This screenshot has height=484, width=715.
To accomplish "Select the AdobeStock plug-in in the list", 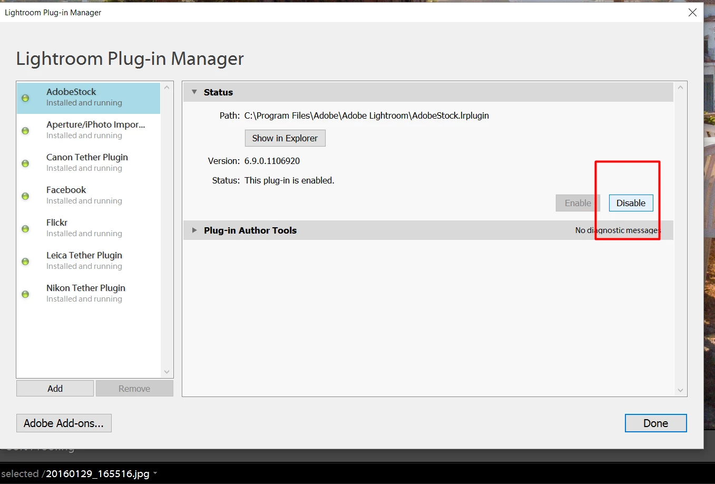I will (x=89, y=98).
